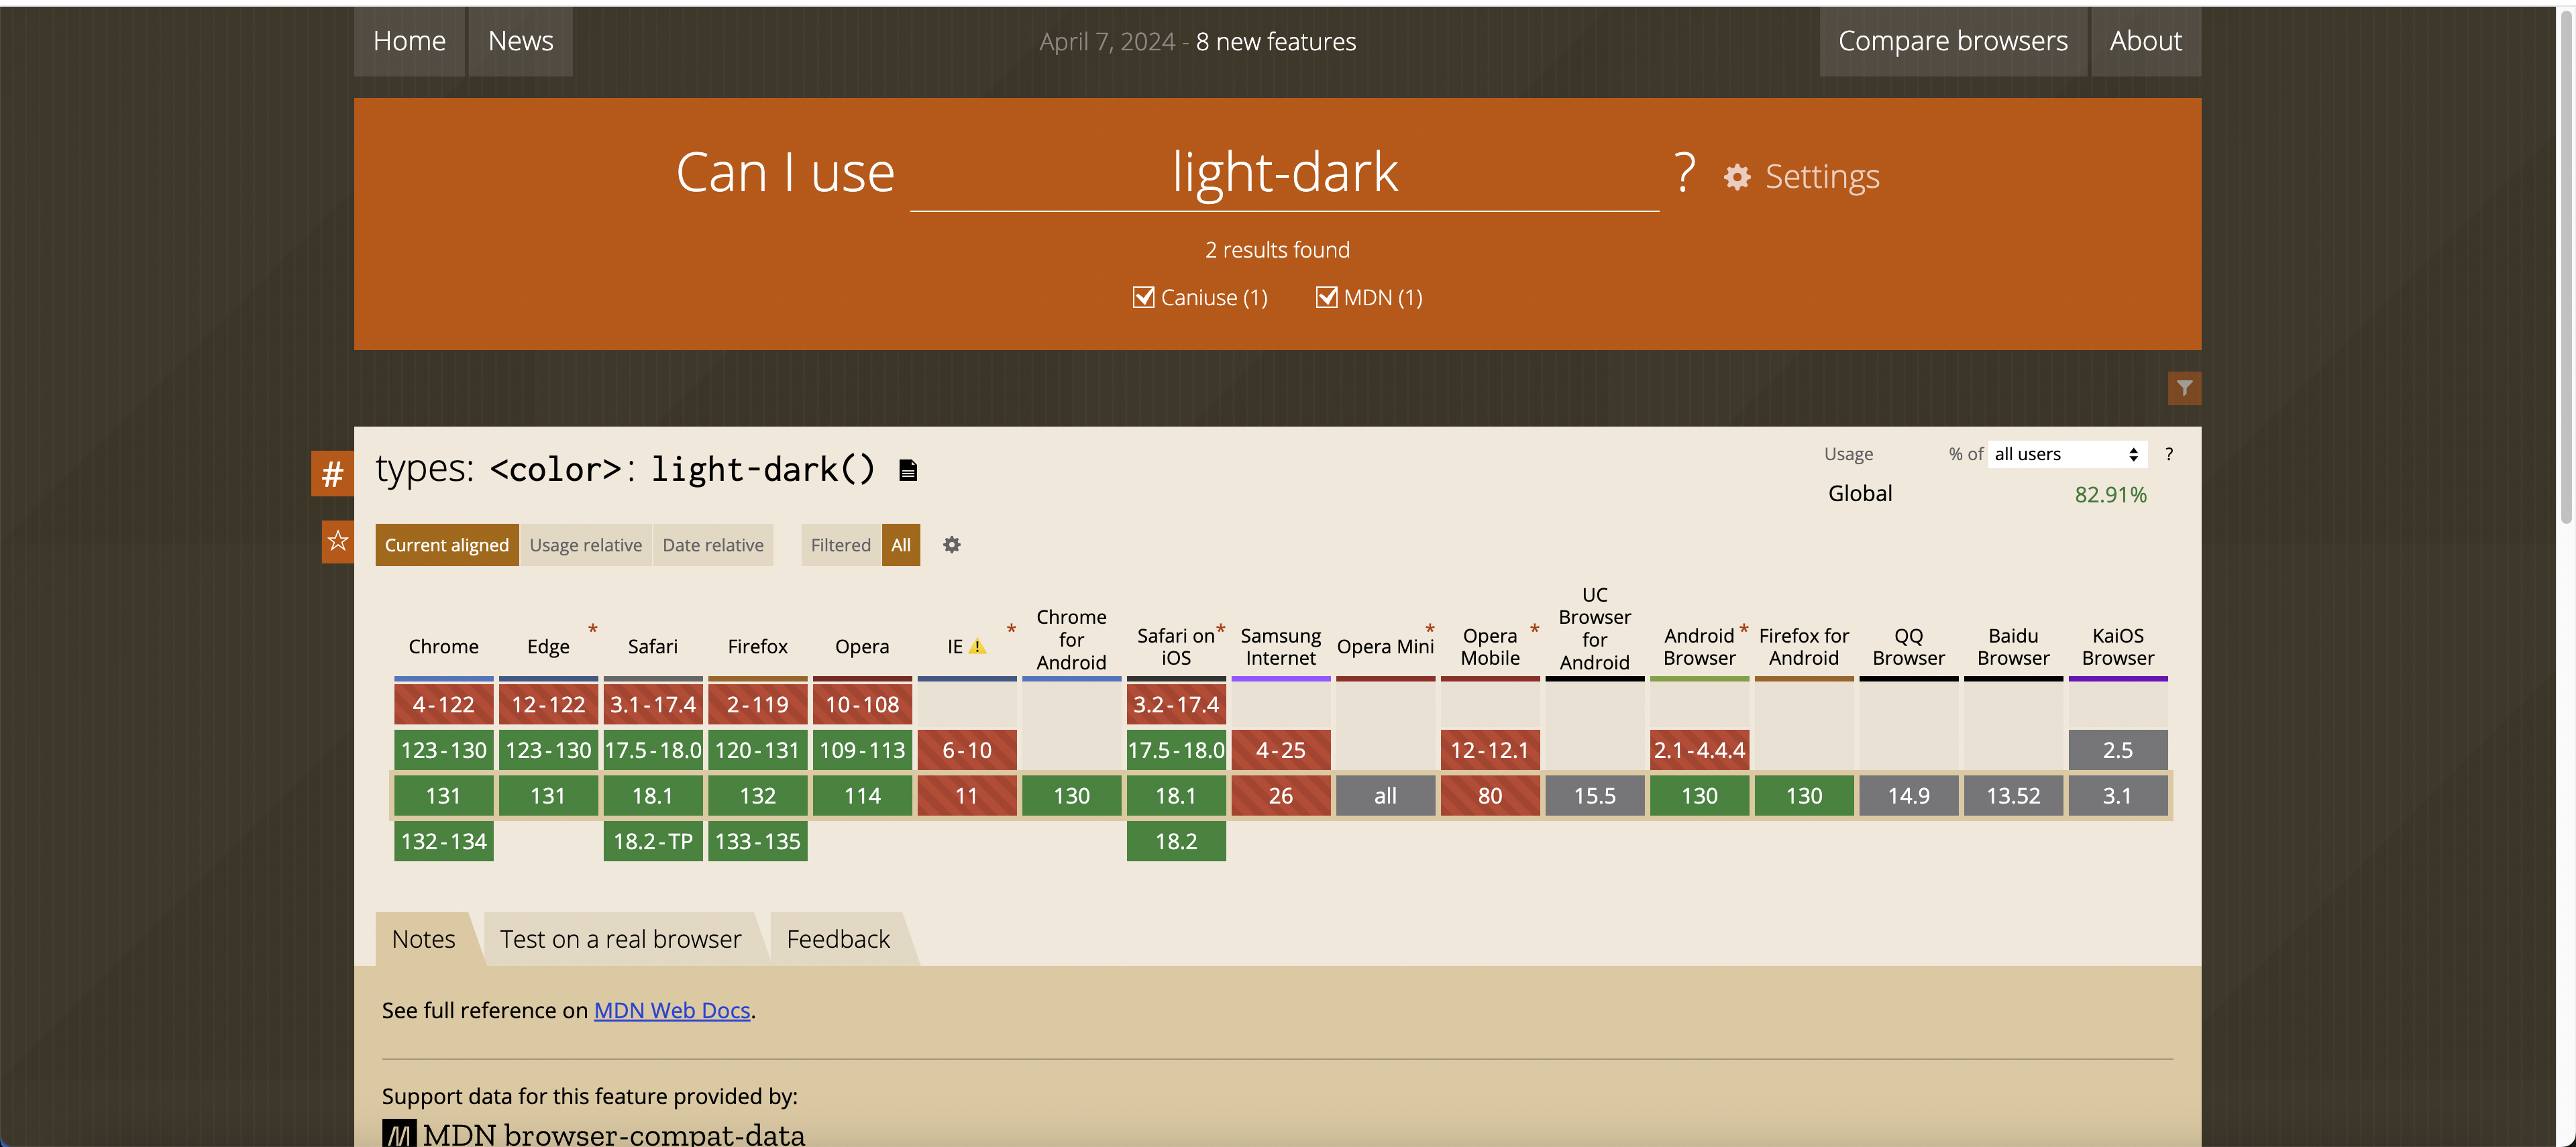This screenshot has width=2576, height=1147.
Task: Click the Chrome 131 support cell
Action: 443,796
